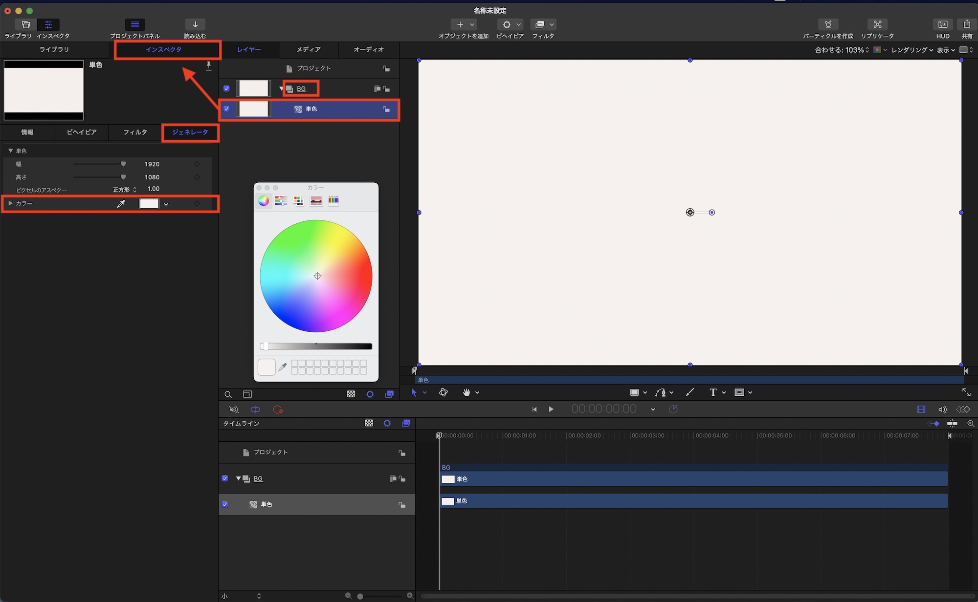Click the HUD toolbar icon
Viewport: 978px width, 602px height.
pyautogui.click(x=942, y=25)
